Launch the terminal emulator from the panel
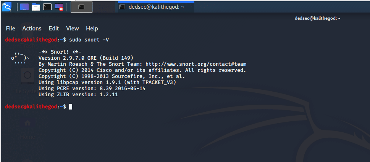Viewport: 370px width, 162px height. [x=47, y=7]
